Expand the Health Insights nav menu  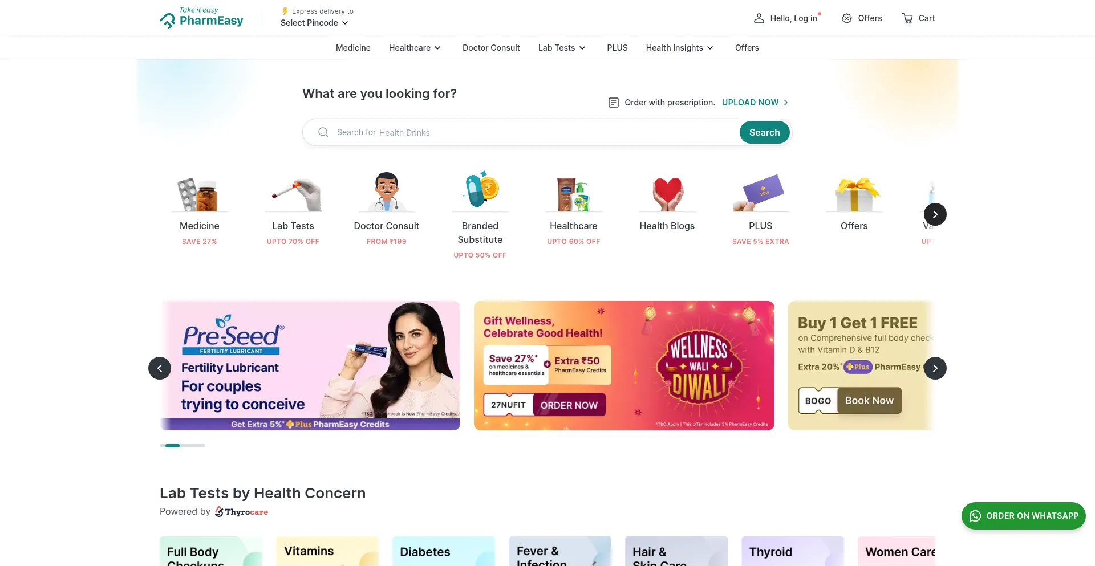click(680, 48)
